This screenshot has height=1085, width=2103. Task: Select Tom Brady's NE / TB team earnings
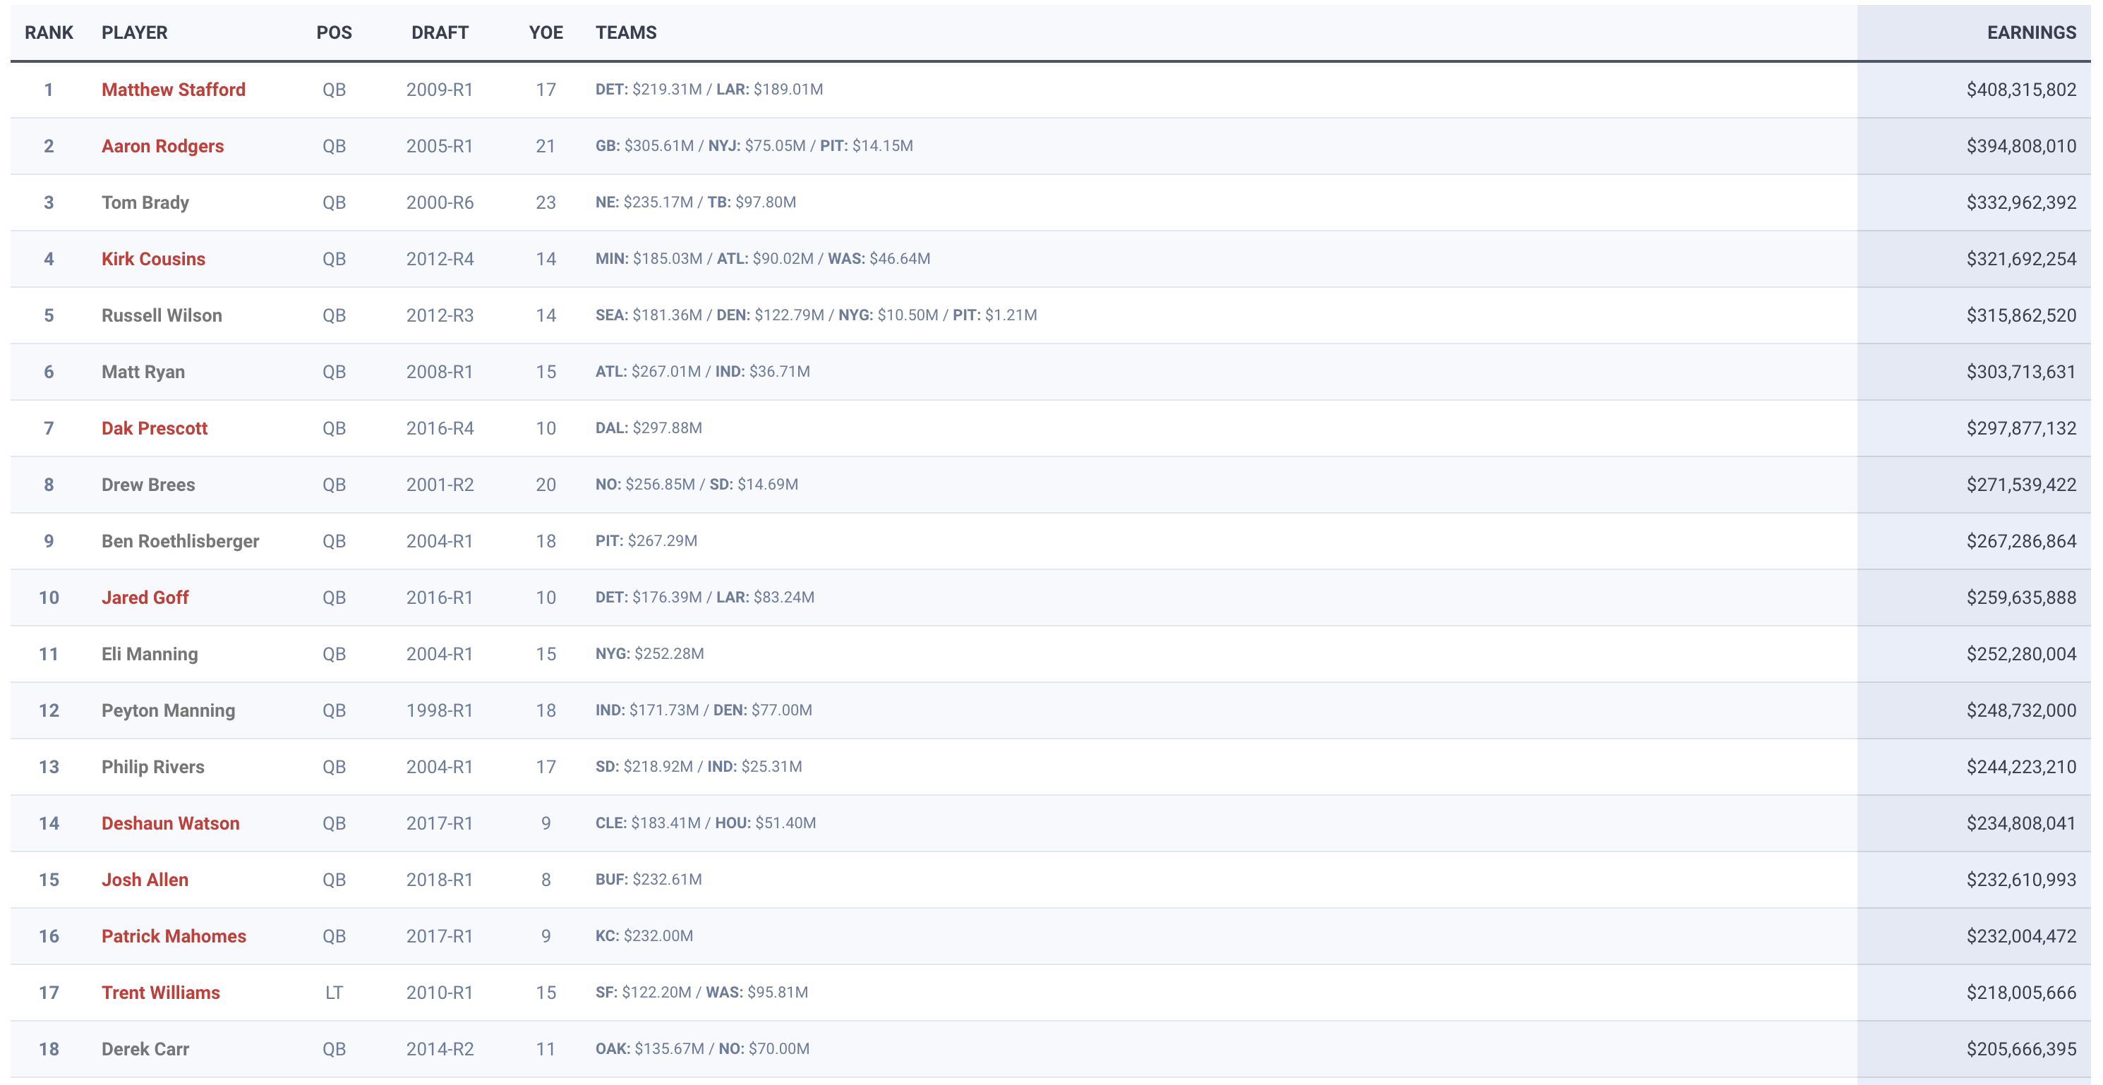click(x=696, y=202)
